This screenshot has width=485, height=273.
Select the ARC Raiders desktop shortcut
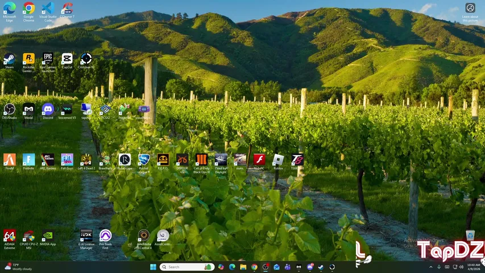tap(48, 162)
